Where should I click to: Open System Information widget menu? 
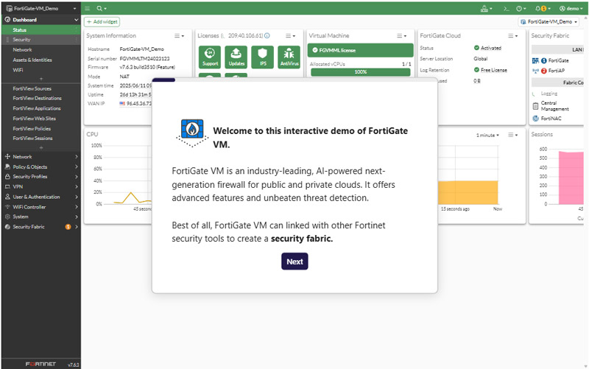pos(179,35)
